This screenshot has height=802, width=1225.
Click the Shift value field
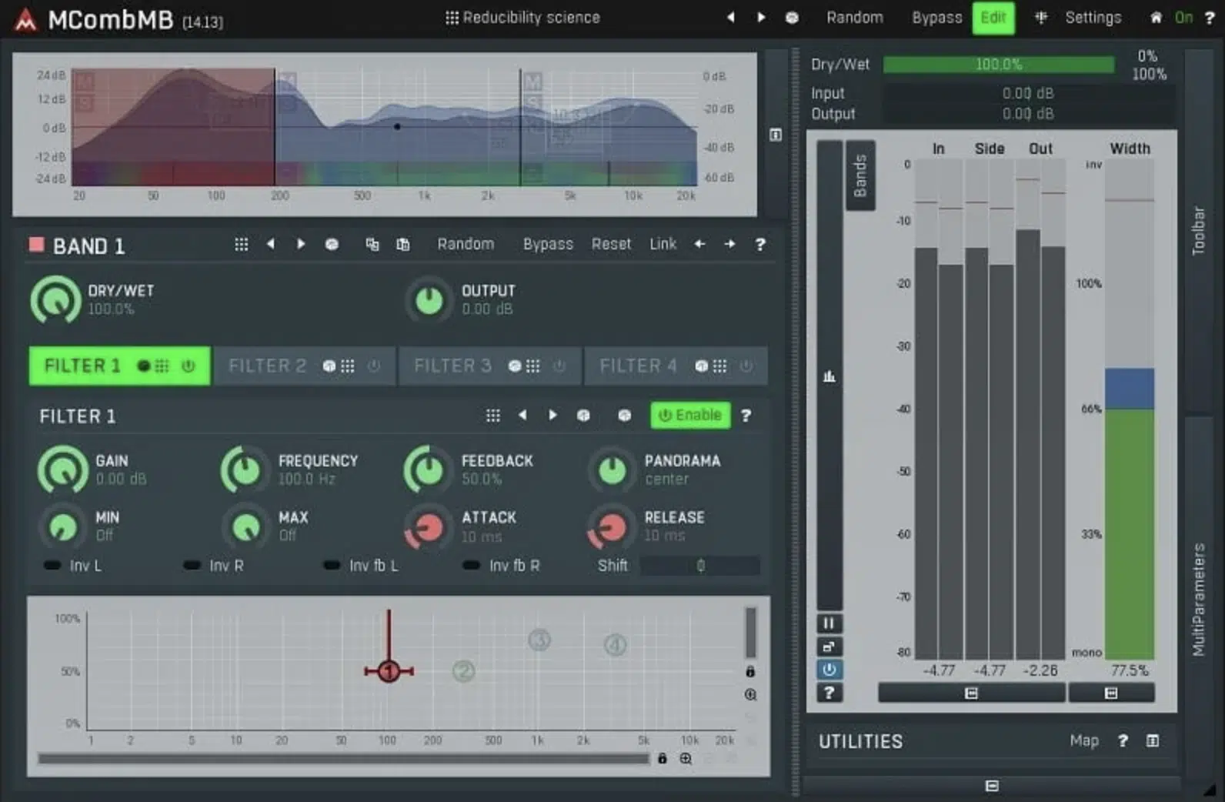coord(700,566)
